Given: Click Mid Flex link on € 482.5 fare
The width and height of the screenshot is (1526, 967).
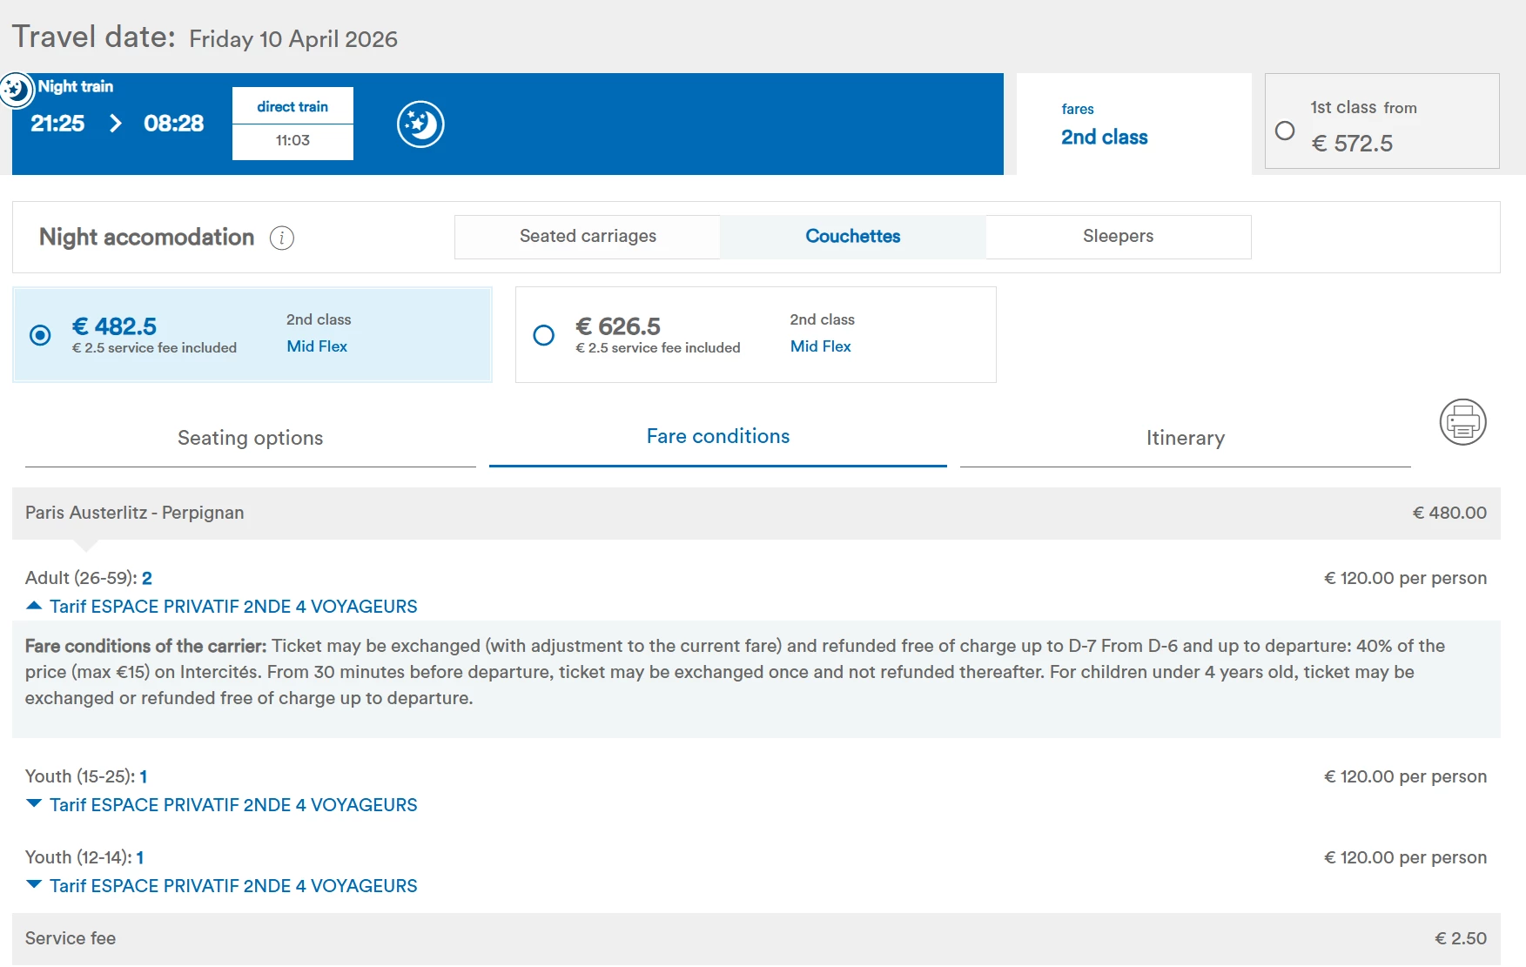Looking at the screenshot, I should point(317,346).
